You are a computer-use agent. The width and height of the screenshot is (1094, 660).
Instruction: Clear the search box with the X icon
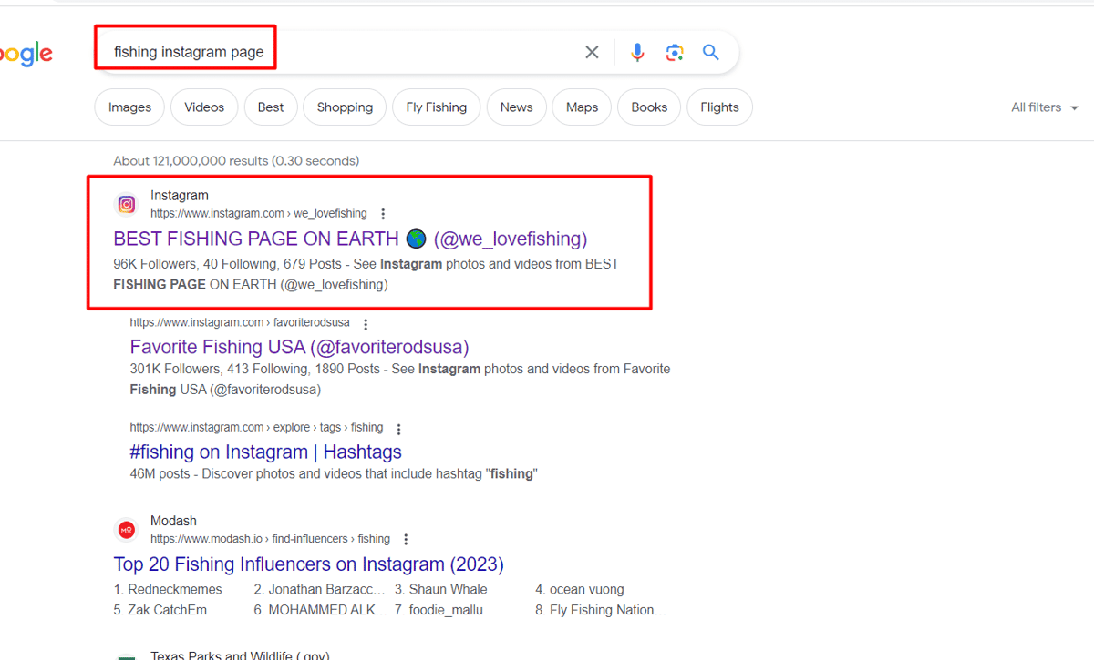point(592,52)
